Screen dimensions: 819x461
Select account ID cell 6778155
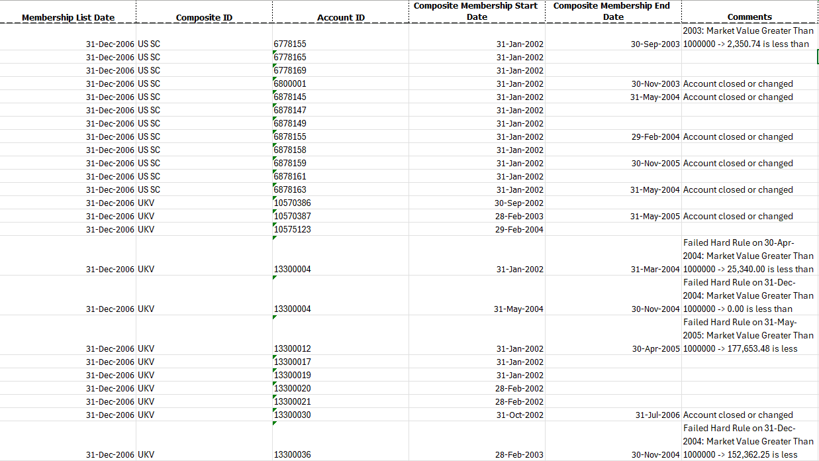tap(290, 44)
